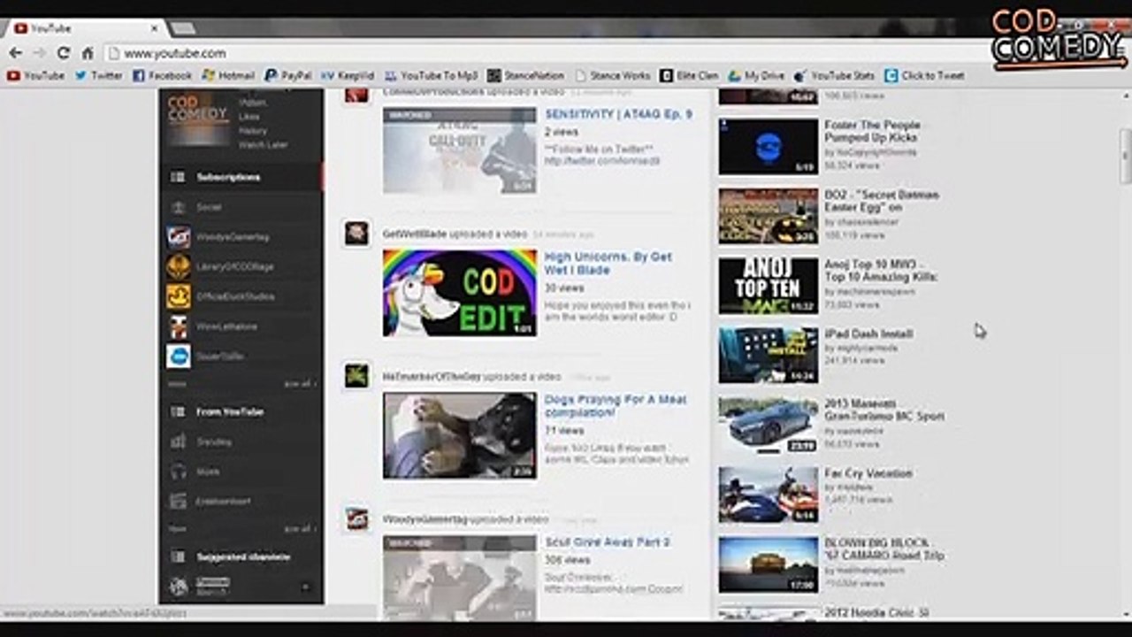Click the page's vertical scrollbar thumb
Image resolution: width=1132 pixels, height=637 pixels.
1125,155
